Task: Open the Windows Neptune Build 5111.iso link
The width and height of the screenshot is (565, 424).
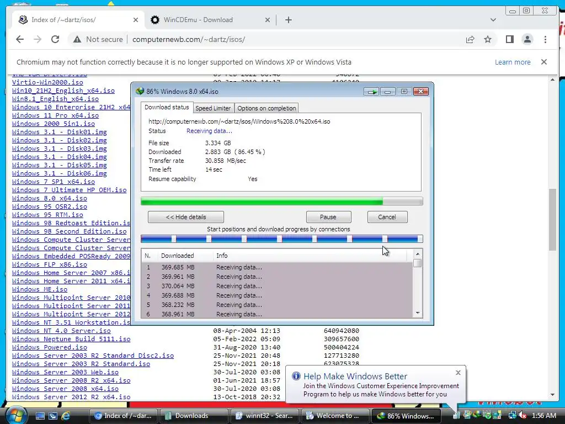Action: pyautogui.click(x=71, y=339)
